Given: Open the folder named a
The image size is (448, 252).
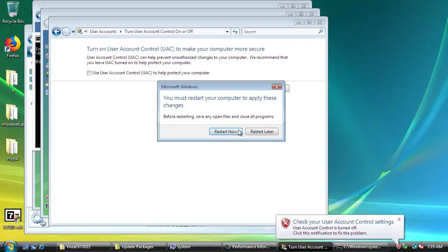Looking at the screenshot, I should (x=13, y=81).
